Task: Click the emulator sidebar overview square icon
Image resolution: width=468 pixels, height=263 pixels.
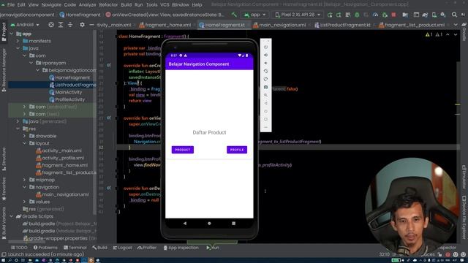Action: tap(265, 119)
